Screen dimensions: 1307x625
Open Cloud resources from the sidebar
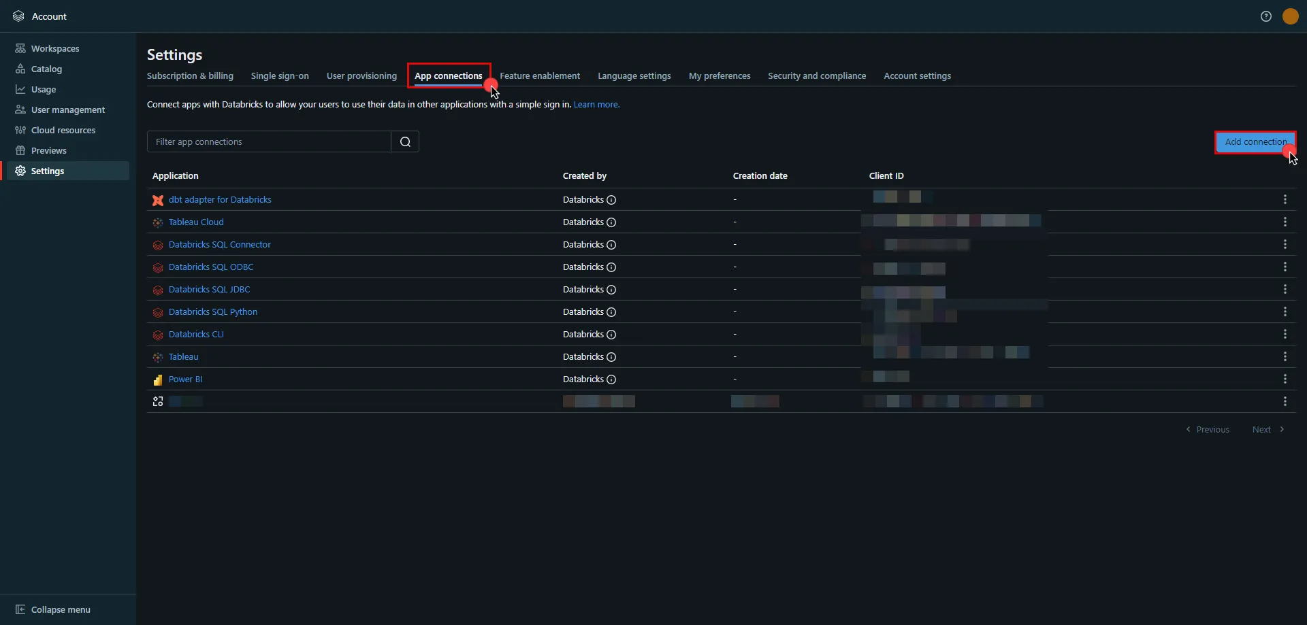[x=63, y=129]
